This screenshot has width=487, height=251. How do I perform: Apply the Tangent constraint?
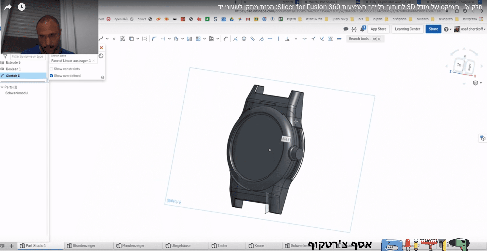pyautogui.click(x=261, y=39)
